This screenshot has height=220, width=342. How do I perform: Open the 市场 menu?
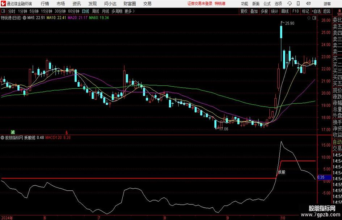(61, 4)
